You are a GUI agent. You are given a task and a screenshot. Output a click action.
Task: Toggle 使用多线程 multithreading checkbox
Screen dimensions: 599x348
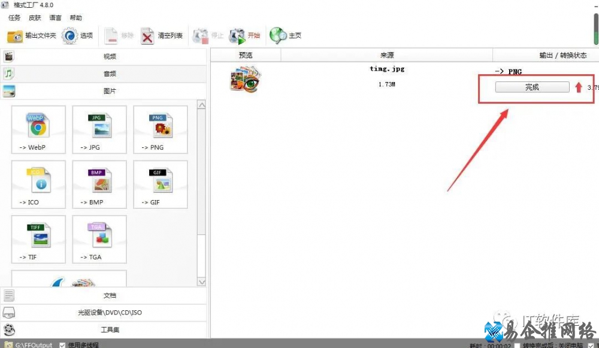pyautogui.click(x=62, y=345)
